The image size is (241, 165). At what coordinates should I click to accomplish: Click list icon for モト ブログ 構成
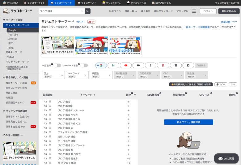50,141
